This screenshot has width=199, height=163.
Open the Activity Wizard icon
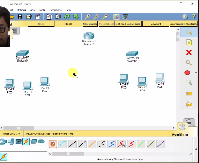pos(38,17)
